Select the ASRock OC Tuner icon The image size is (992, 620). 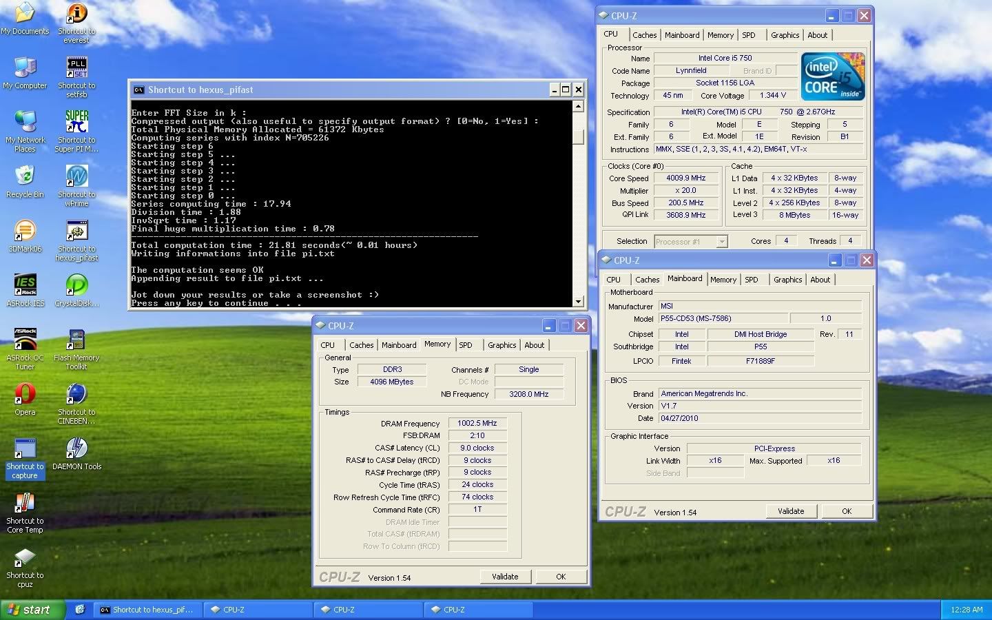25,339
